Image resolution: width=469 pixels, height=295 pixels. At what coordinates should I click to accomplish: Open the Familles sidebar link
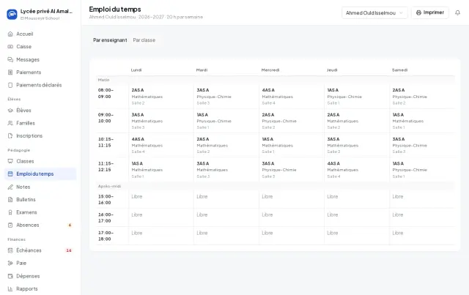click(x=40, y=123)
